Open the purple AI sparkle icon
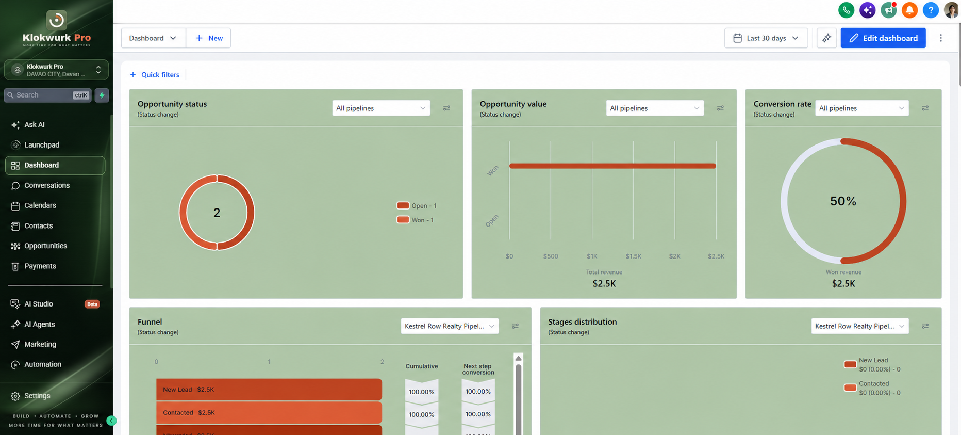The width and height of the screenshot is (961, 435). [x=867, y=10]
